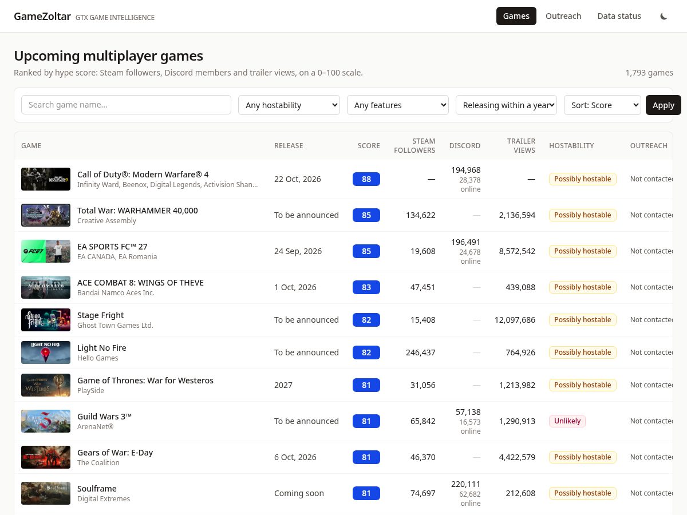Viewport: 687px width, 515px height.
Task: Click Not contacted for Total War row
Action: (x=652, y=215)
